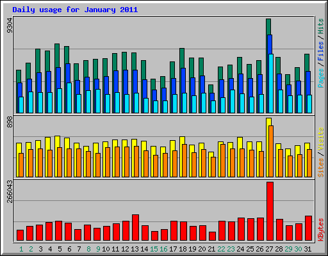This screenshot has width=328, height=256.
Task: Click the cyan 'Pages' legend label
Action: (x=321, y=78)
